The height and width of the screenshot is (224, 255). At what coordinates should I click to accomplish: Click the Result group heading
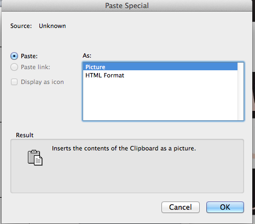[x=25, y=135]
